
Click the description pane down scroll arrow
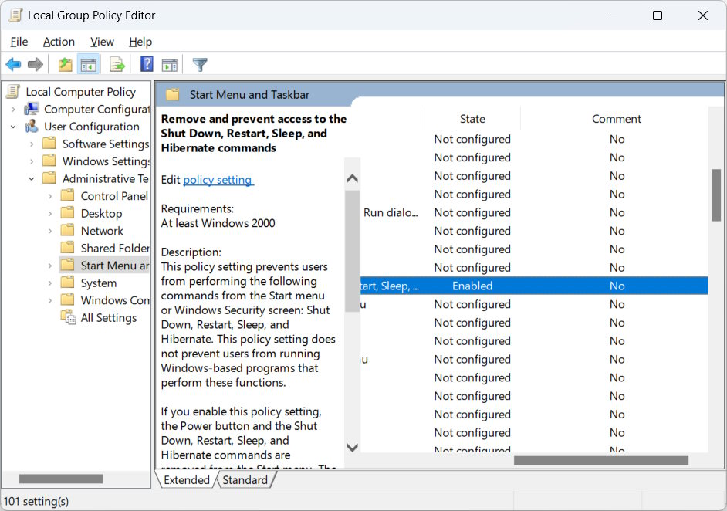tap(352, 447)
